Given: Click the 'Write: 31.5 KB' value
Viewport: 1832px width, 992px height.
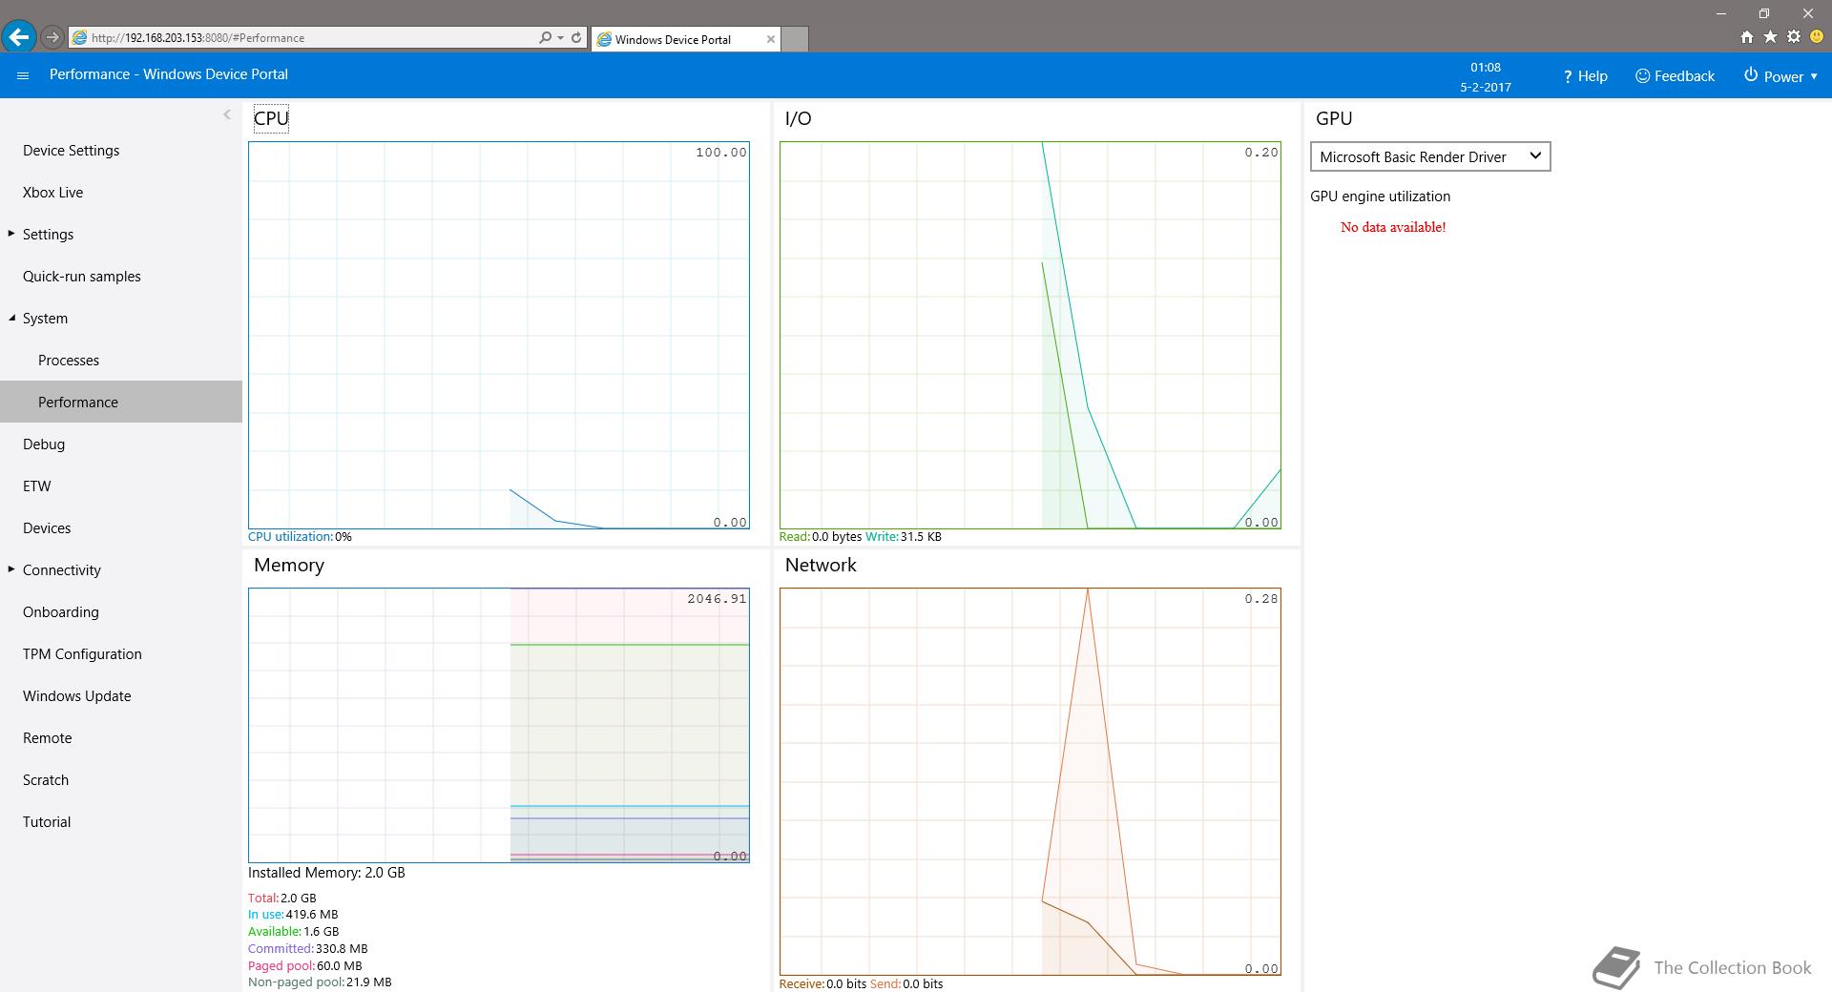Looking at the screenshot, I should click(904, 537).
